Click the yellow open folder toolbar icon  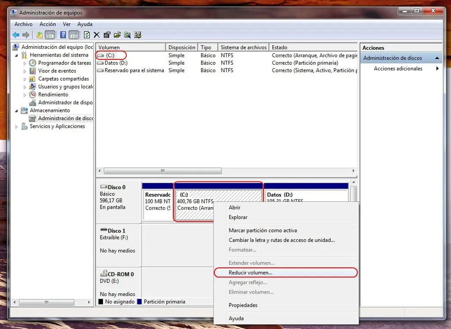coord(117,35)
